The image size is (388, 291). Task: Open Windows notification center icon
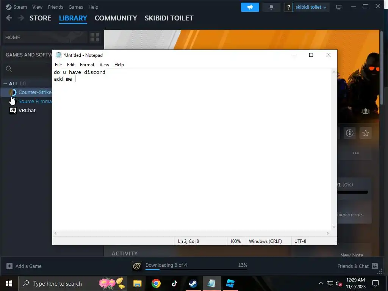[375, 283]
